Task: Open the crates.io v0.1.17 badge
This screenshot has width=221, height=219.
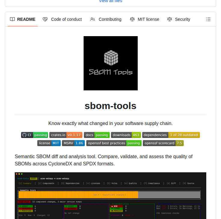Action: click(x=66, y=135)
